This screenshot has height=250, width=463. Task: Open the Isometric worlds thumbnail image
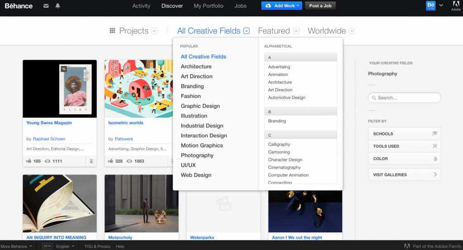point(138,89)
